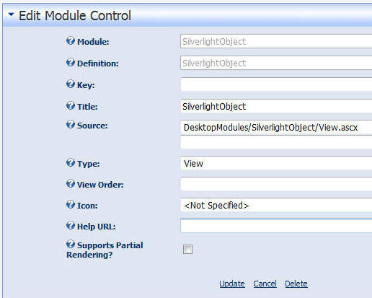Click the help icon beside Module

(x=71, y=41)
